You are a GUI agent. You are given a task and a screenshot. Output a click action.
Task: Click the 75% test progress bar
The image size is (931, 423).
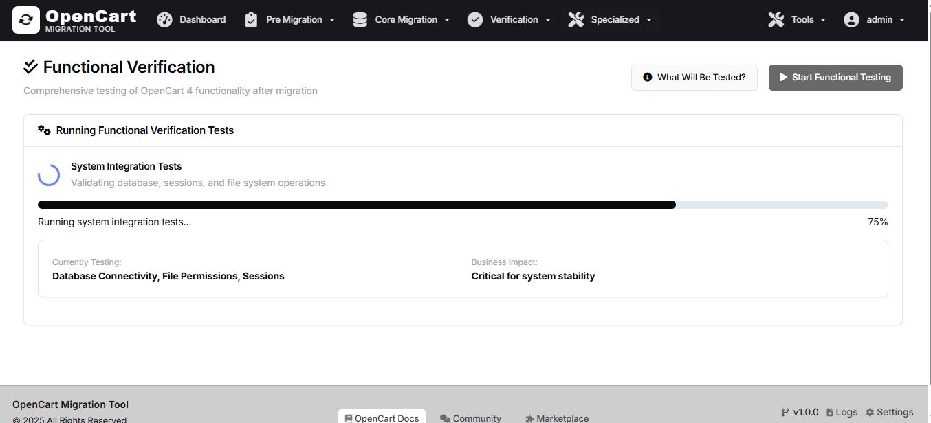click(463, 205)
